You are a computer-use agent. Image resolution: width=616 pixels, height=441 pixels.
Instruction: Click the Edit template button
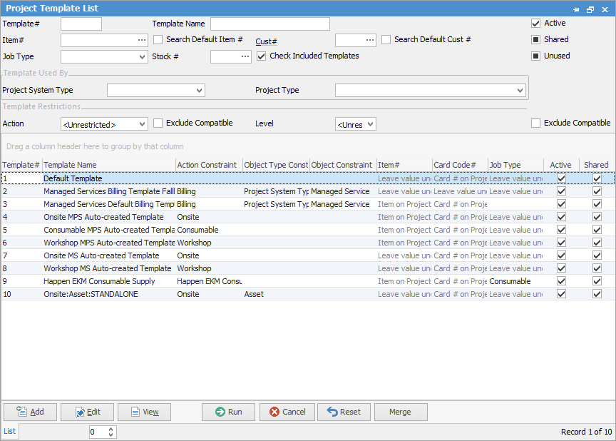87,412
